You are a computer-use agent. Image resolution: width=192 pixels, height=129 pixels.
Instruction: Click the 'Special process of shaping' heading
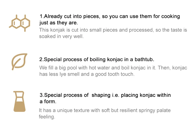tap(105, 95)
